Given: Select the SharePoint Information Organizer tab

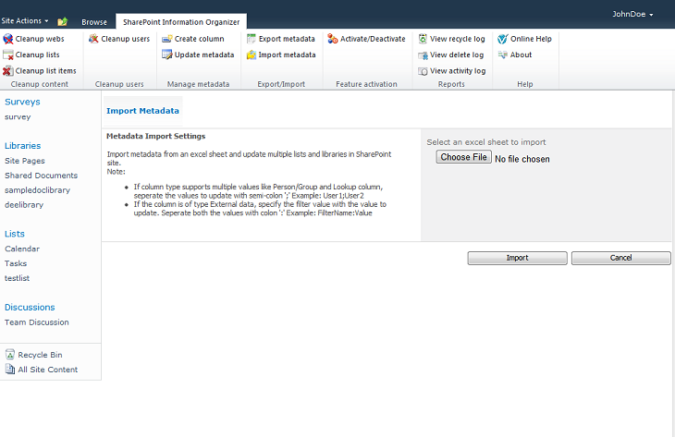Looking at the screenshot, I should point(181,22).
